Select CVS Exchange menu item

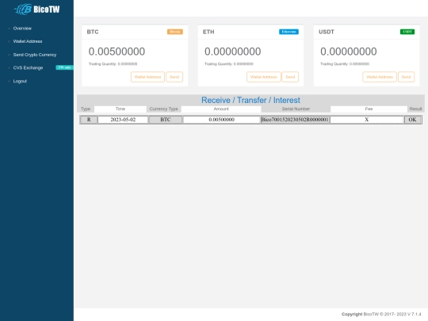tap(28, 68)
